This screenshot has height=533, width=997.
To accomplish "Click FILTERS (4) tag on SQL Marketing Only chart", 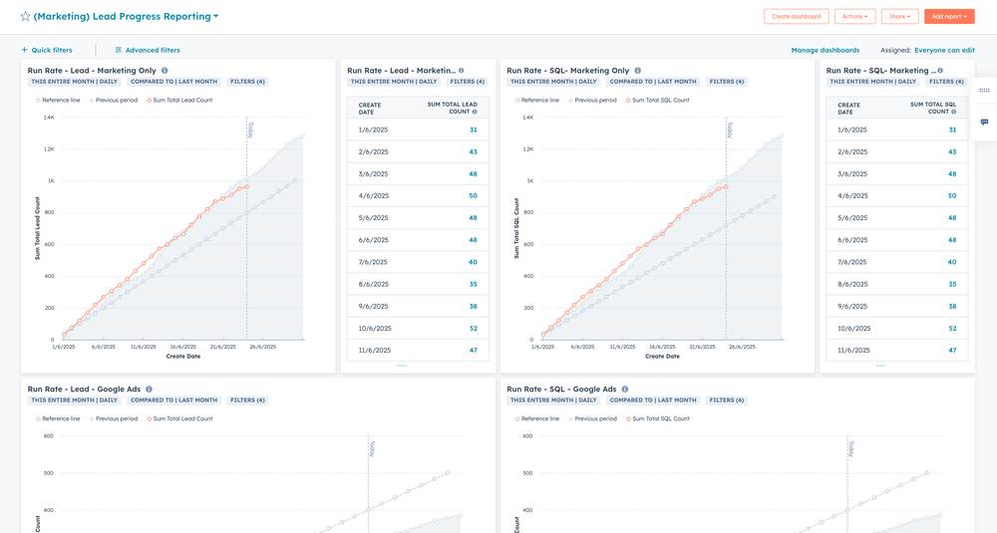I will tap(727, 82).
